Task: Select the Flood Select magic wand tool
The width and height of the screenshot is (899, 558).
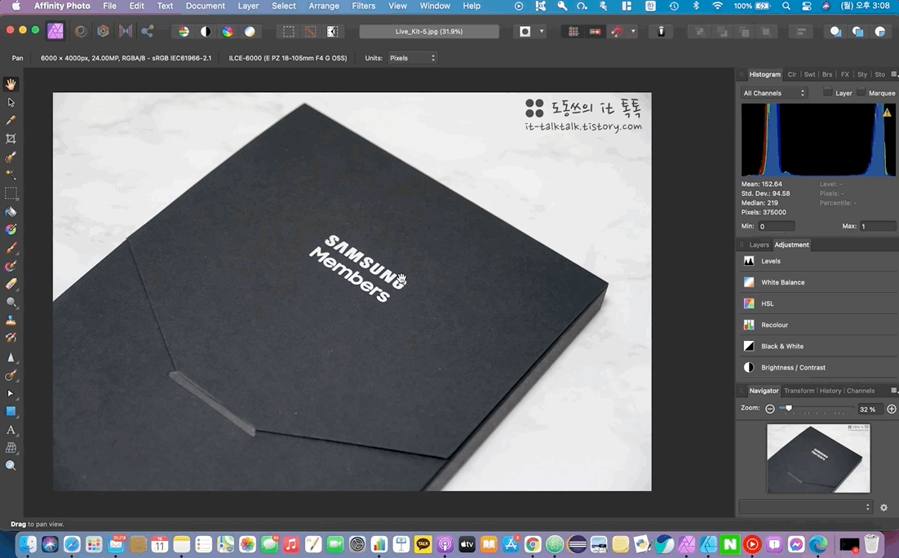Action: (x=11, y=175)
